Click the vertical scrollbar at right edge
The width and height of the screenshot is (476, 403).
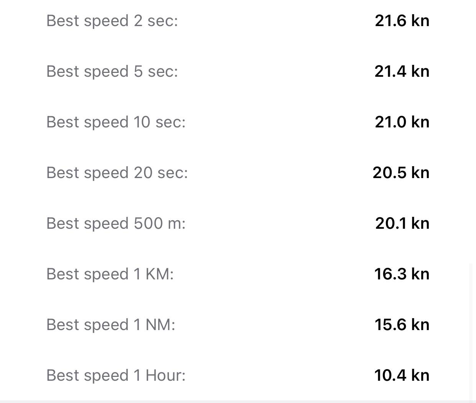tap(472, 330)
